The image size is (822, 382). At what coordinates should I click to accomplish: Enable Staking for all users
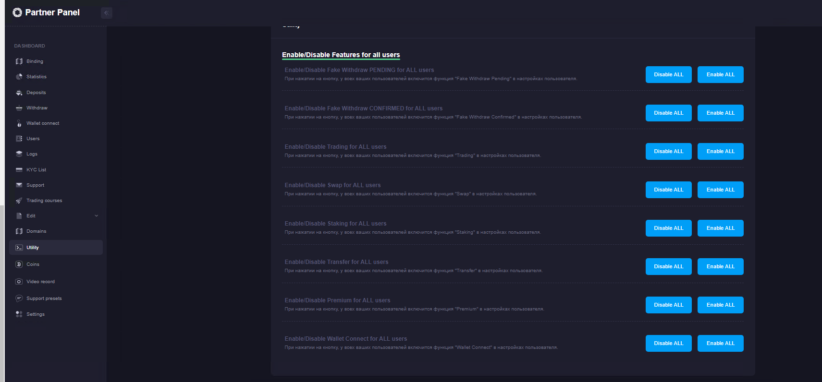[720, 228]
